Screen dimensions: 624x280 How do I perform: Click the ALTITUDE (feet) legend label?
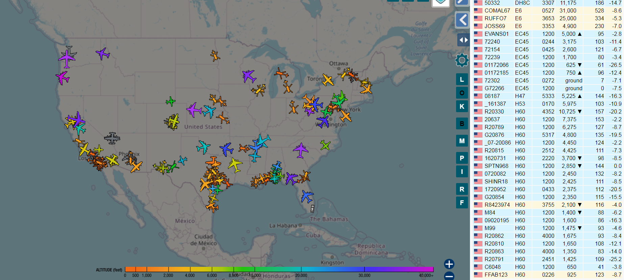[109, 270]
